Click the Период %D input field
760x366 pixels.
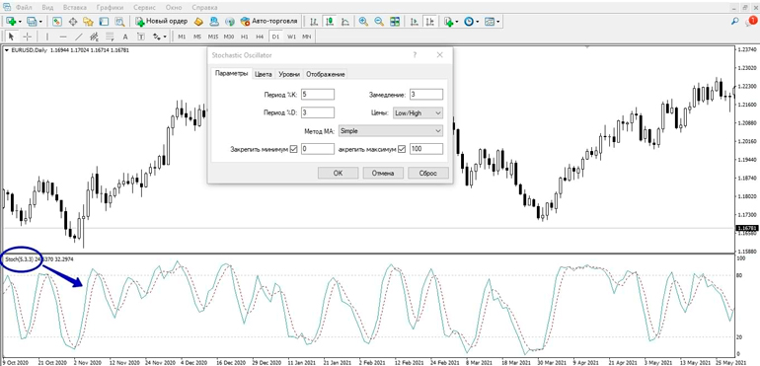[318, 112]
